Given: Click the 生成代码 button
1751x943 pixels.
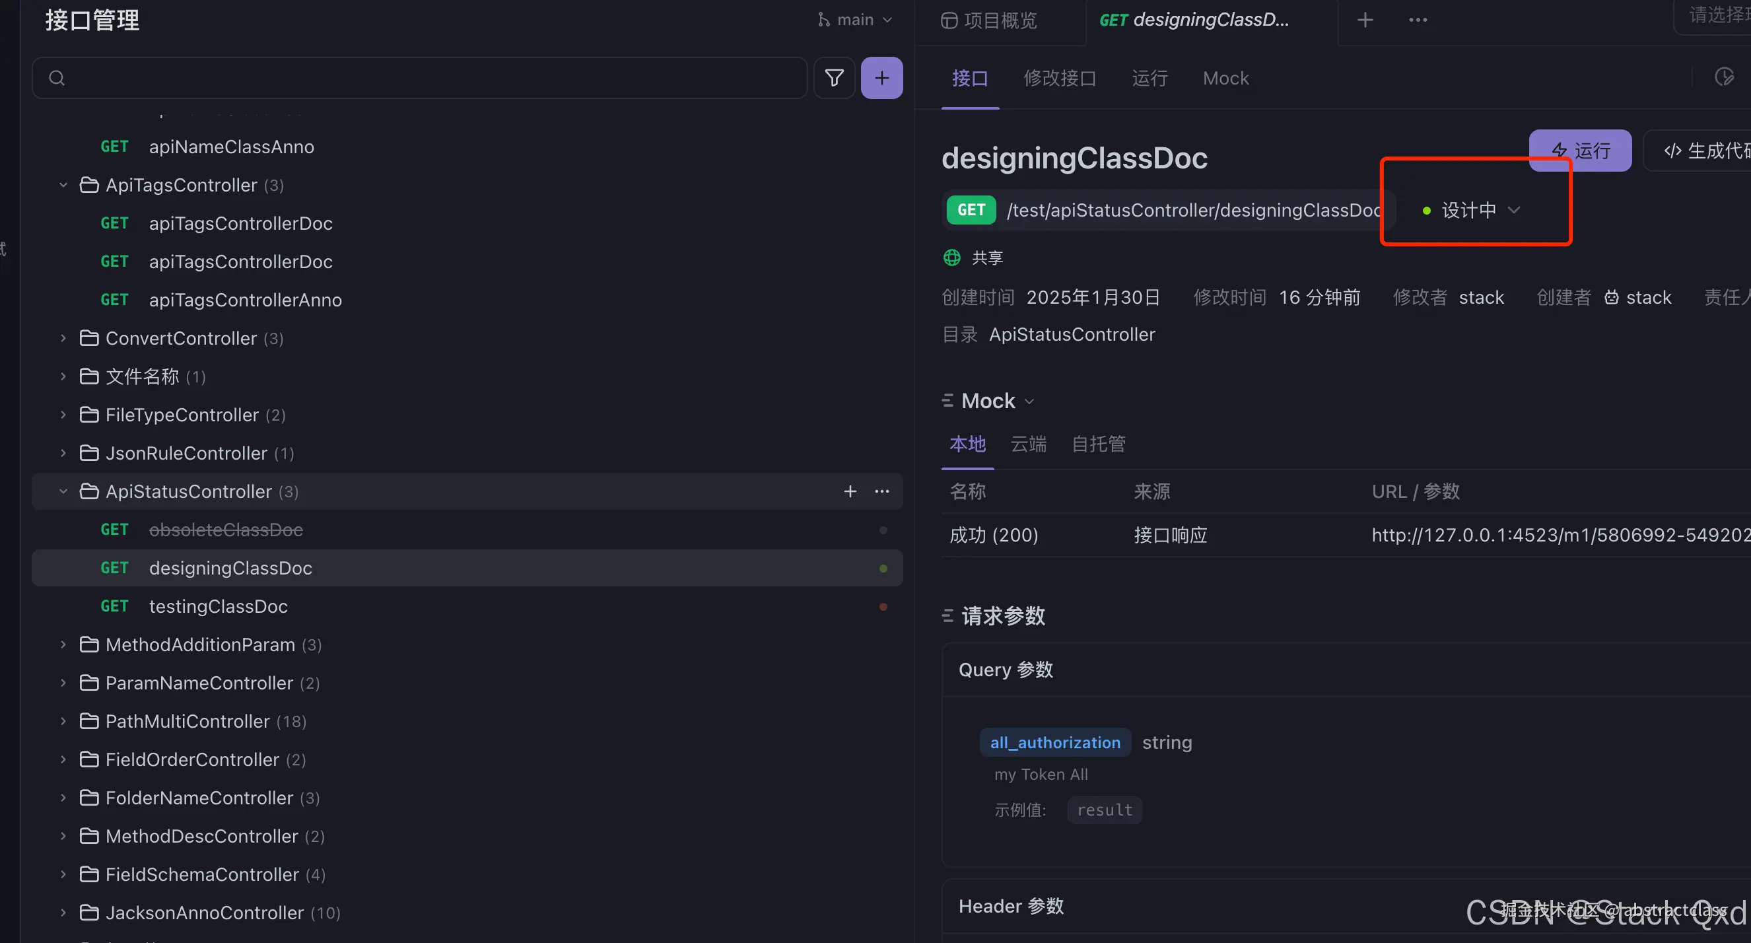Looking at the screenshot, I should coord(1701,151).
